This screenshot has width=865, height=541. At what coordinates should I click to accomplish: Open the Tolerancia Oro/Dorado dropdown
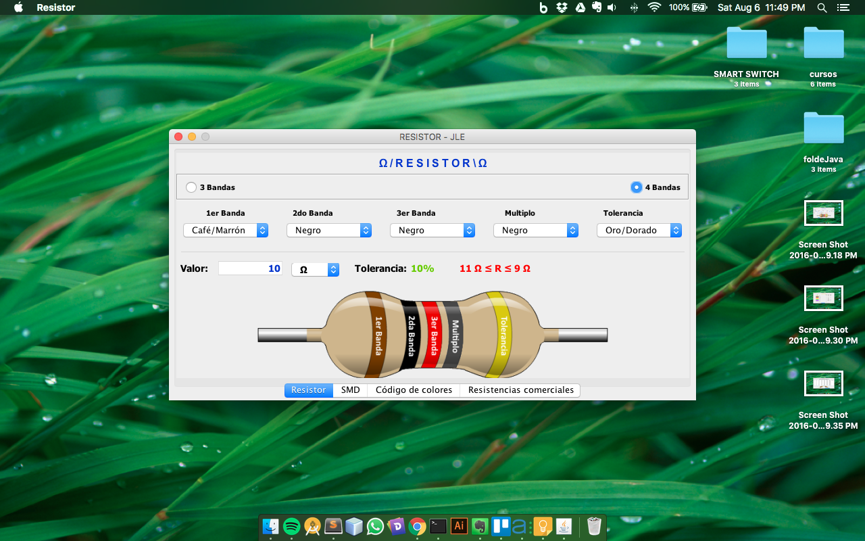tap(639, 231)
